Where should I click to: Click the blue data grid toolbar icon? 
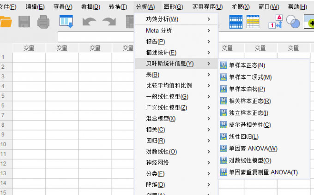[235, 22]
